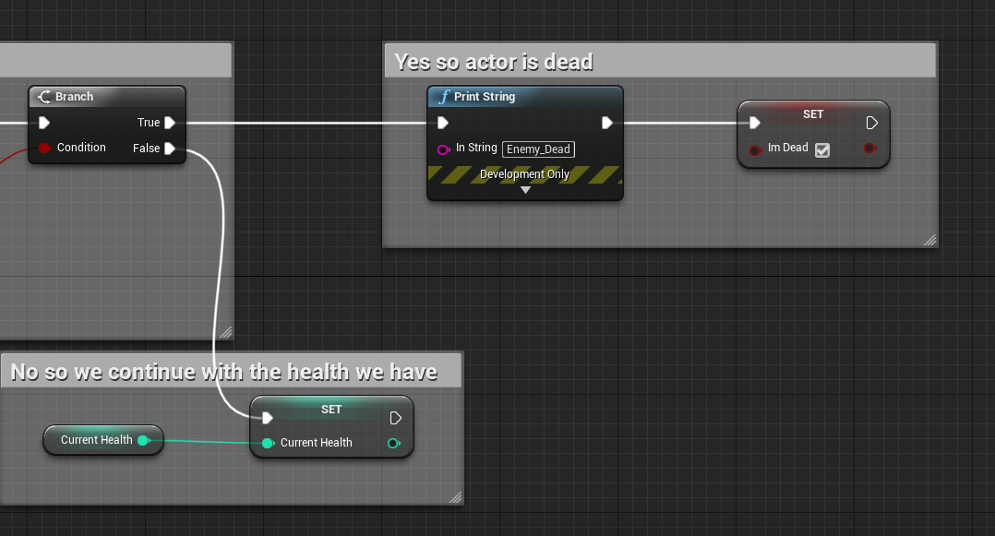This screenshot has height=536, width=995.
Task: Click resize handle of 'Yes so actor is dead' comment
Action: pyautogui.click(x=929, y=240)
